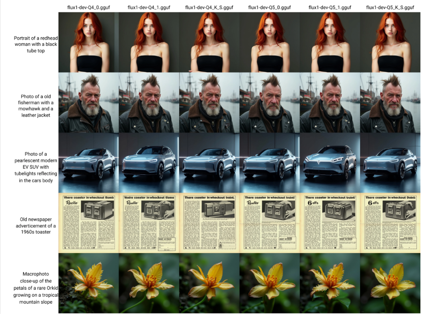Screen dimensions: 434x314
Task: View the fisherman photo in the Q4_K_S column
Action: (x=209, y=102)
